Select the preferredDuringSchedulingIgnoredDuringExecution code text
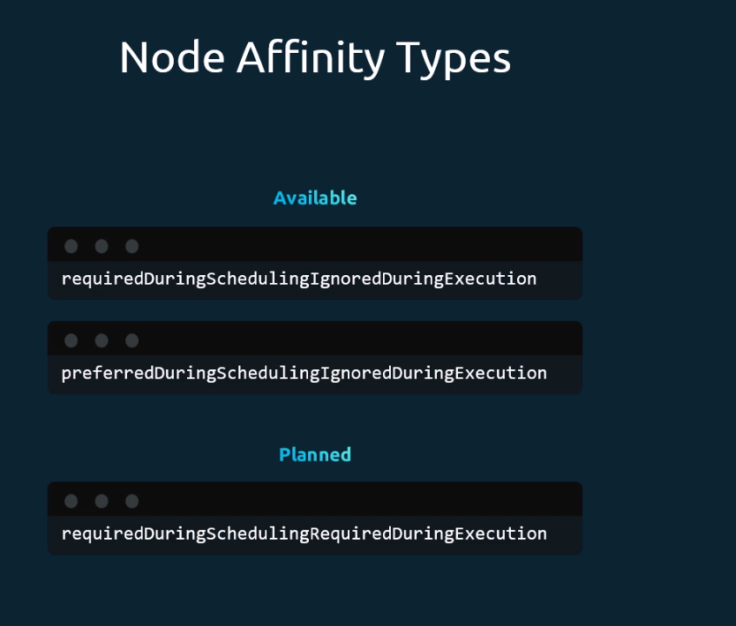The width and height of the screenshot is (736, 626). [304, 373]
